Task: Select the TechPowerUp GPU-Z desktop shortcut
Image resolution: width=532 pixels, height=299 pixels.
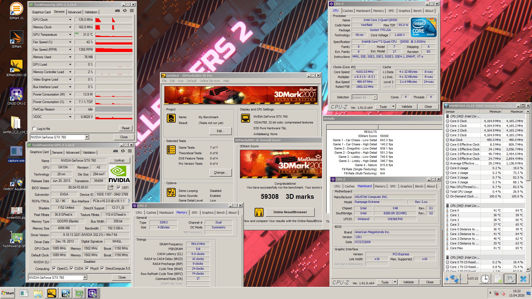Action: coord(14,239)
